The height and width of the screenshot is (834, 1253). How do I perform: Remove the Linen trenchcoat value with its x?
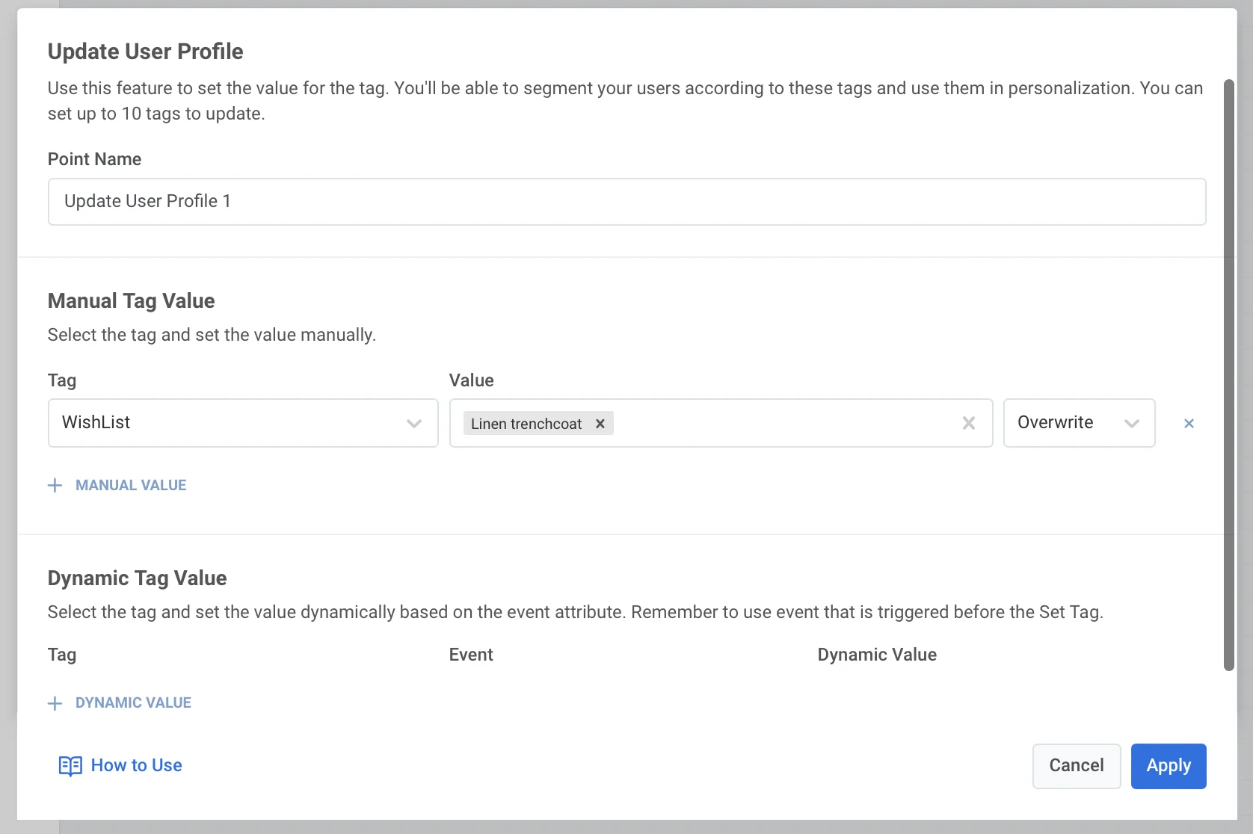click(x=600, y=424)
